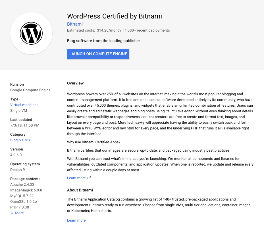This screenshot has height=225, width=264.
Task: Open Learn more under About Bitnami
Action: [x=76, y=220]
